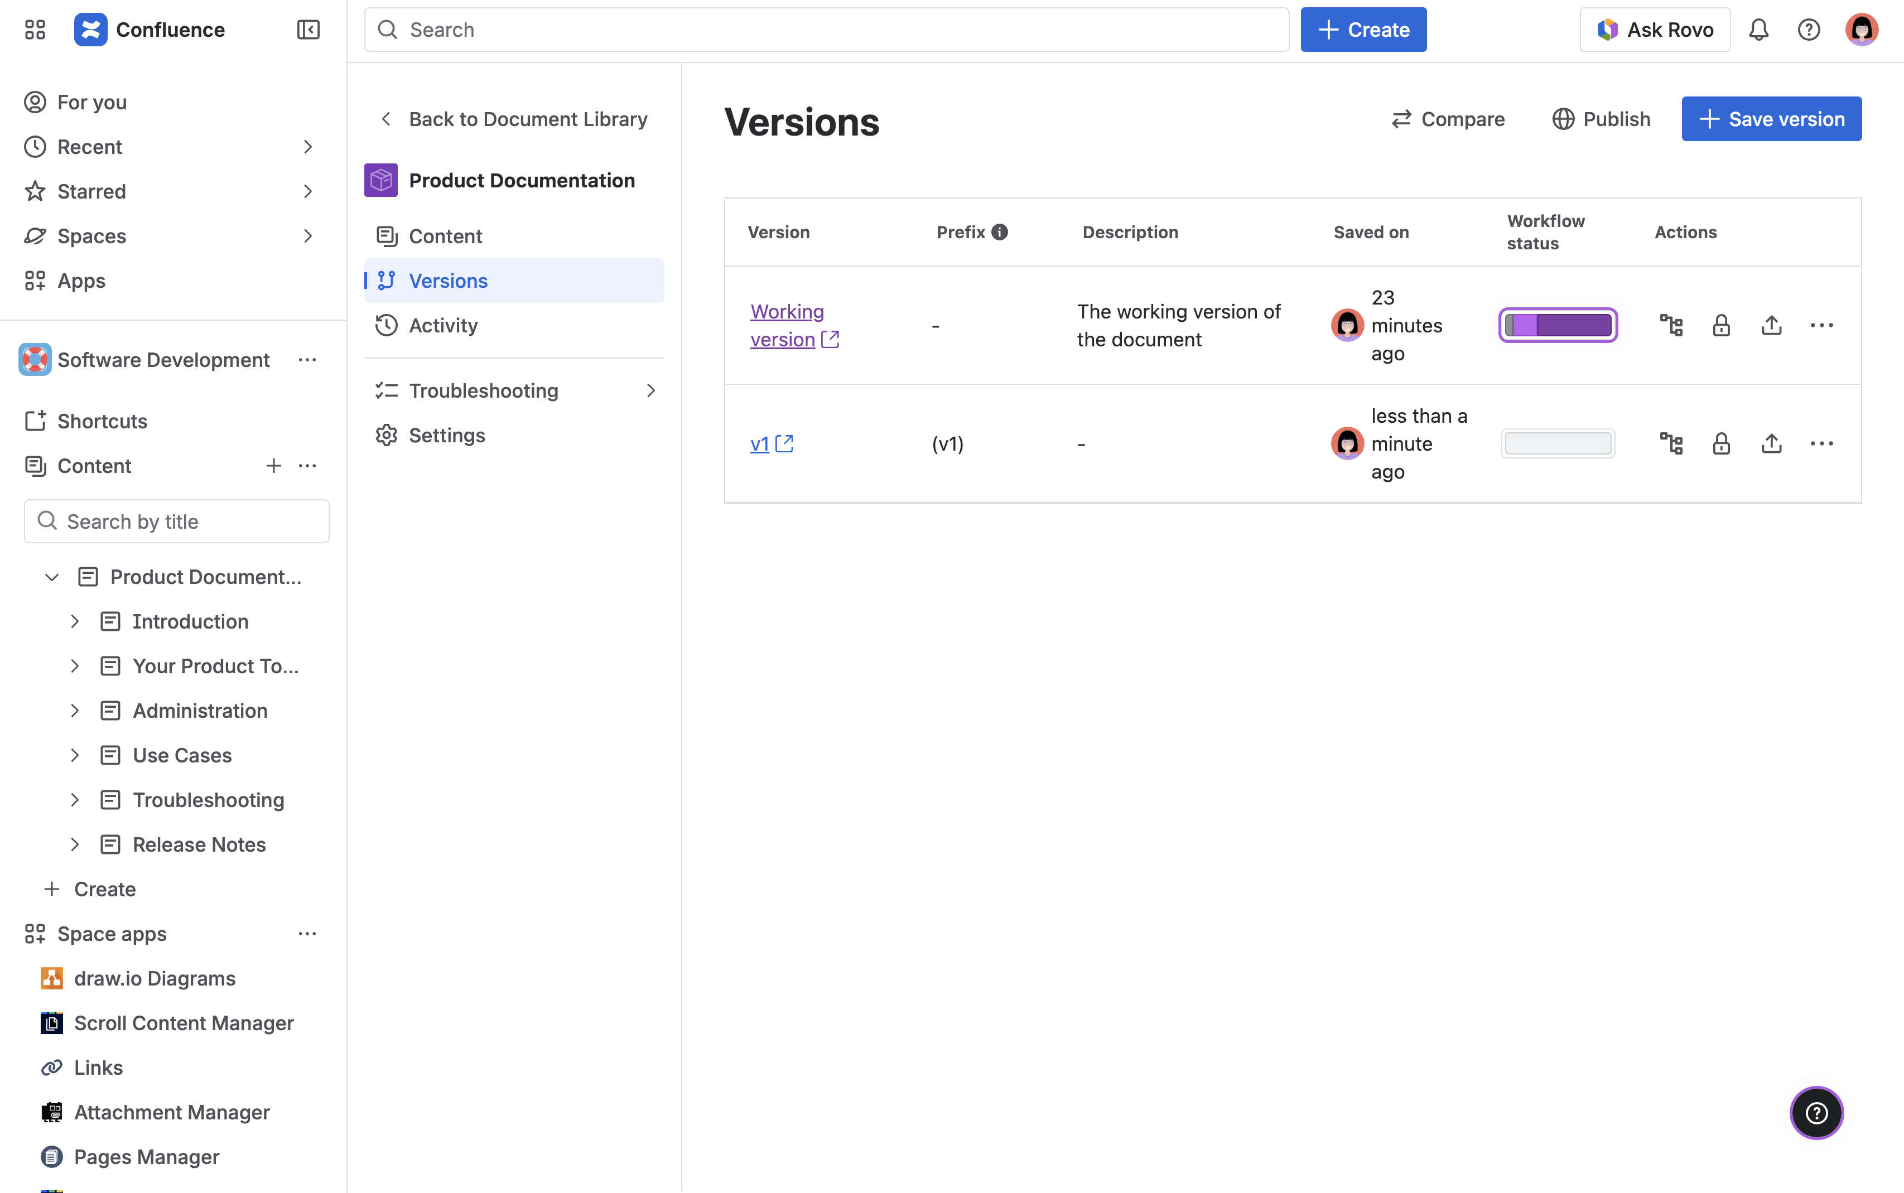Image resolution: width=1904 pixels, height=1193 pixels.
Task: Click the Ask Rovo icon
Action: [x=1608, y=29]
